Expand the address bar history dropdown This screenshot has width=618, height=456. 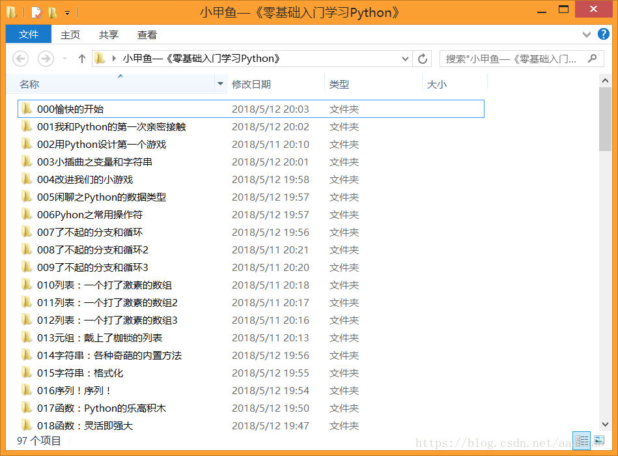(x=405, y=59)
